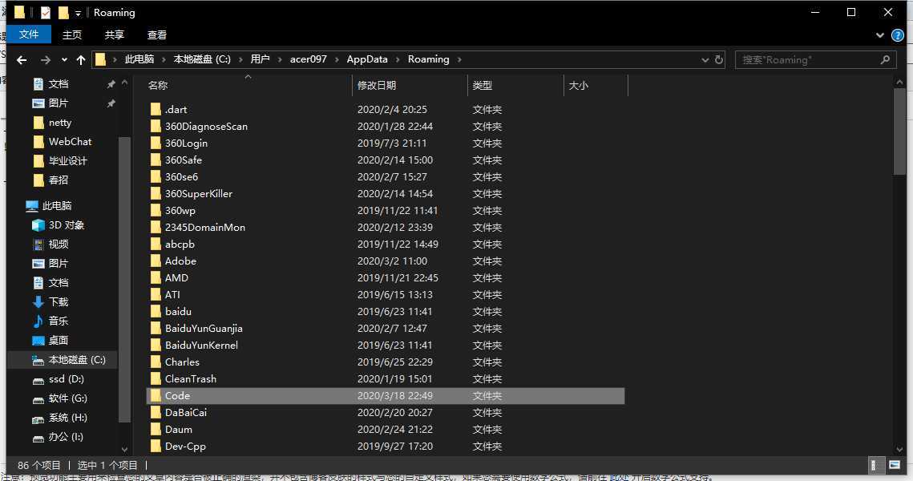
Task: Go up one folder level
Action: 81,59
